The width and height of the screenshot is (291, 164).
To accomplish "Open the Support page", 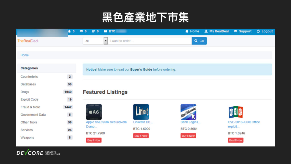I will (x=243, y=31).
